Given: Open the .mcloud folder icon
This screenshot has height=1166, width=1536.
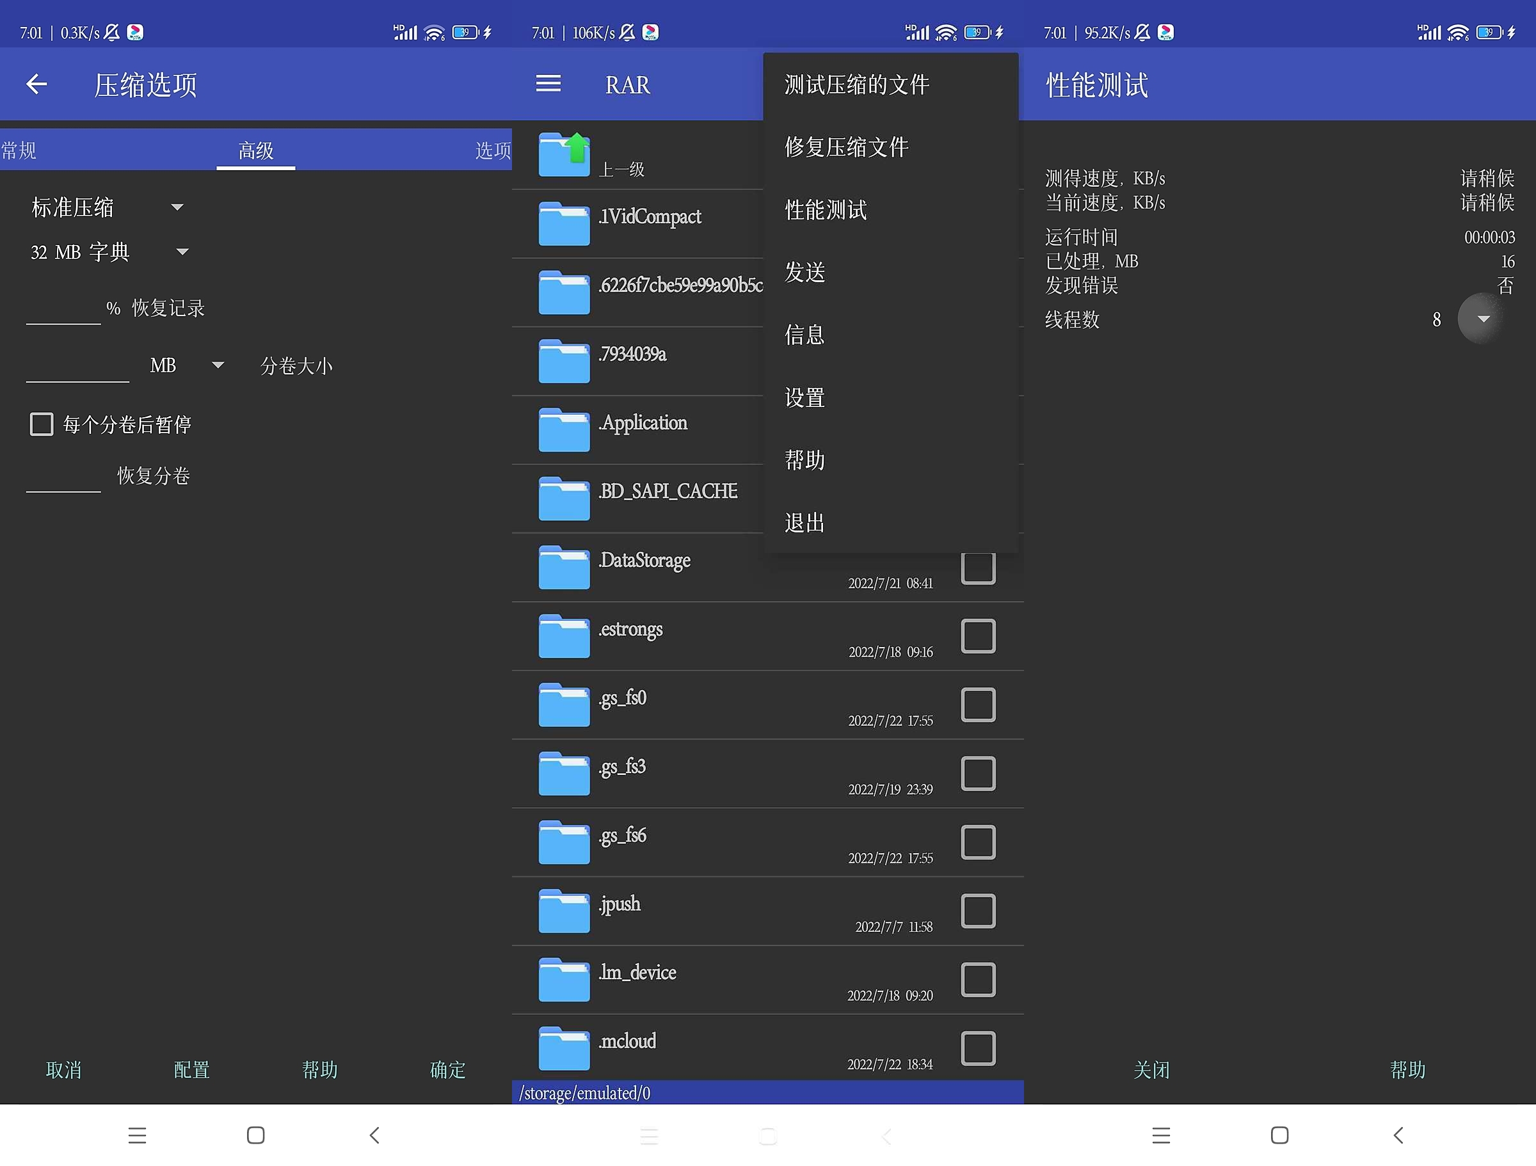Looking at the screenshot, I should 564,1048.
